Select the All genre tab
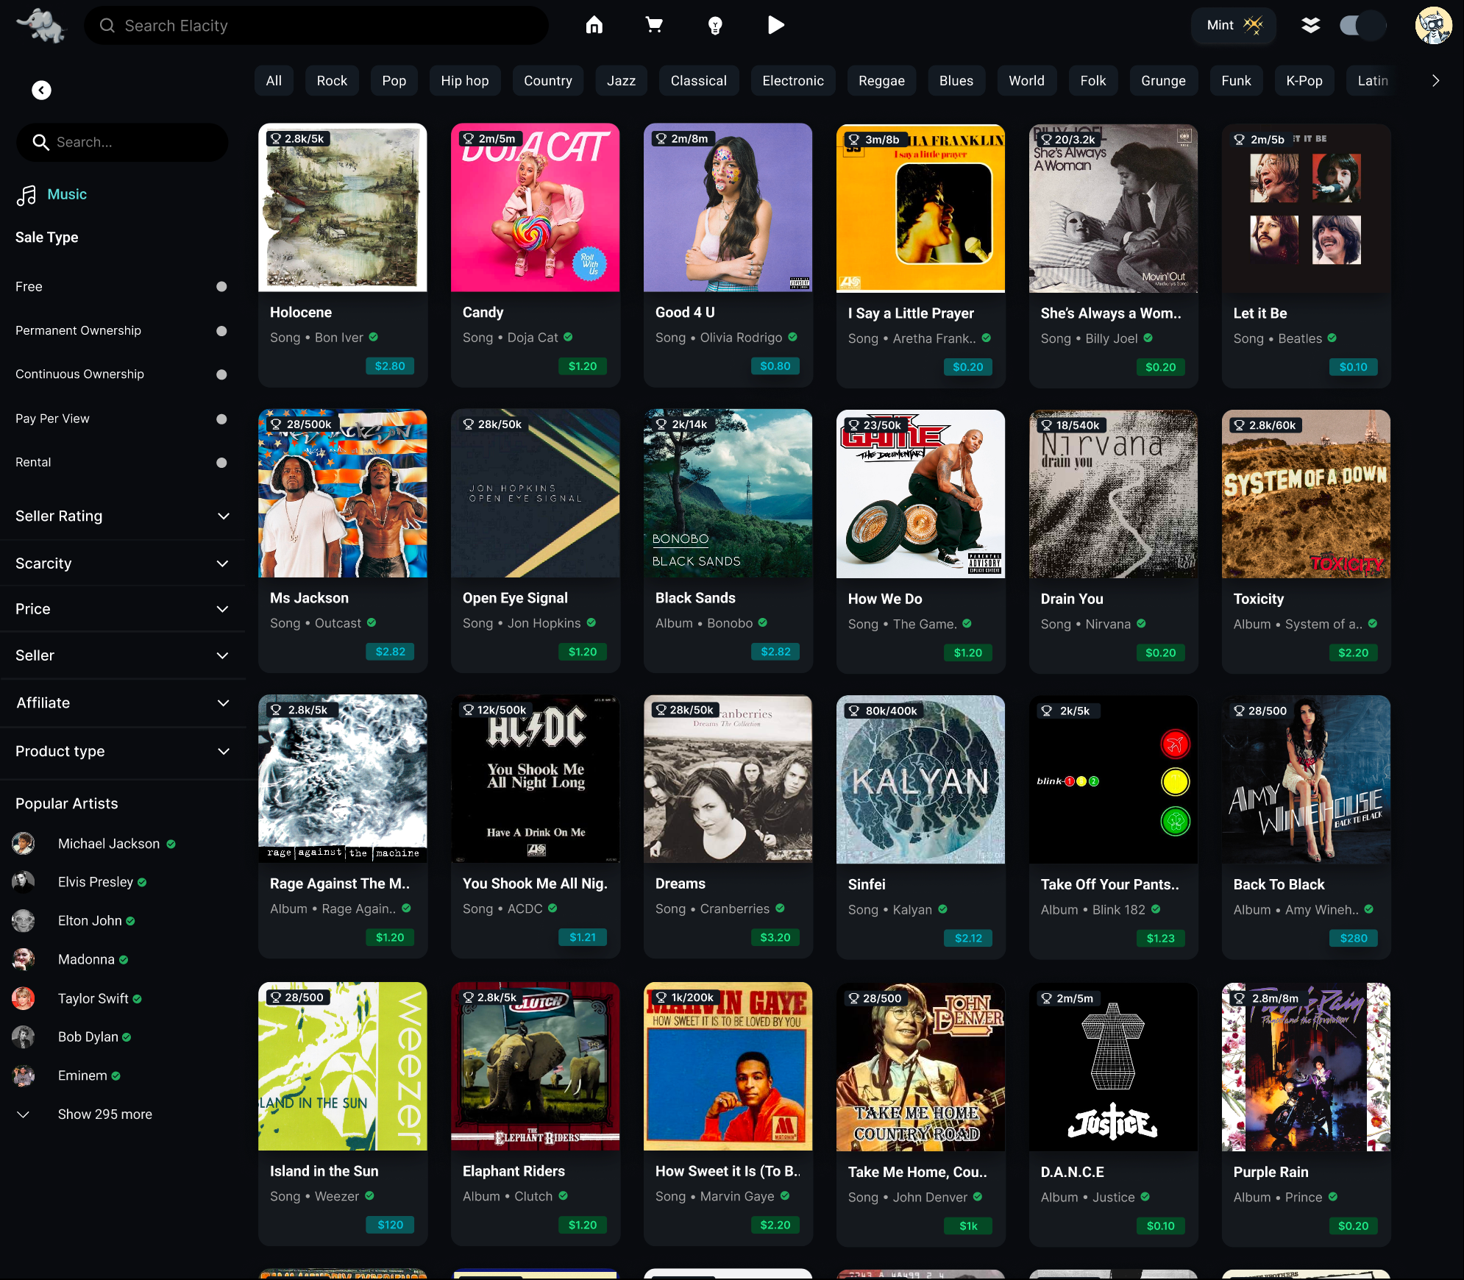The height and width of the screenshot is (1280, 1464). (274, 81)
